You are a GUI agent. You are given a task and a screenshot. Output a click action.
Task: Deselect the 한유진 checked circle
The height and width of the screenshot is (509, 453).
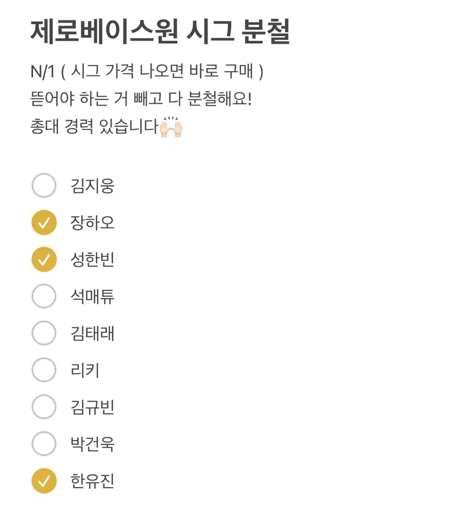click(x=44, y=481)
